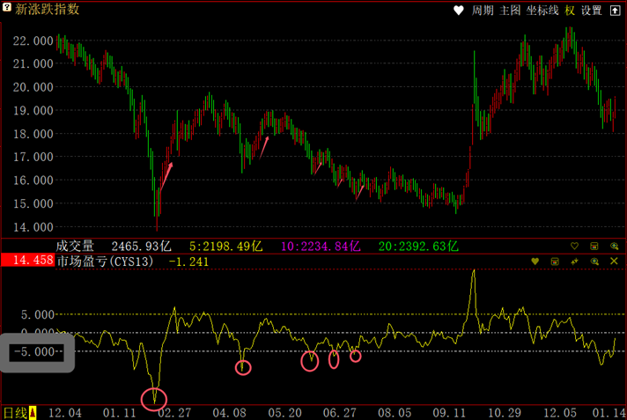Click the -1.241 indicator value
This screenshot has height=420, width=627.
(188, 262)
